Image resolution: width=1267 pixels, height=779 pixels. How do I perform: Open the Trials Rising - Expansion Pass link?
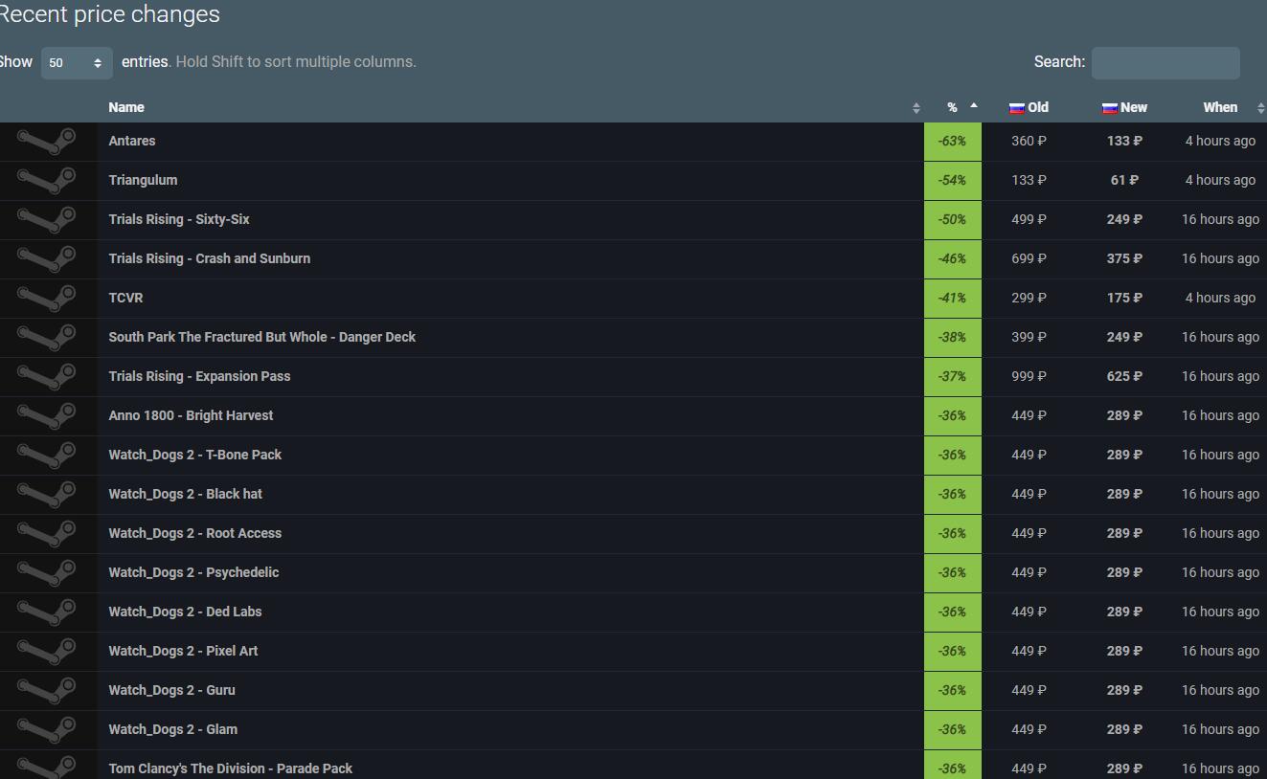coord(199,376)
